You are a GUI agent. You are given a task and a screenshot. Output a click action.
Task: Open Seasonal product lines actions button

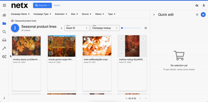tap(15, 28)
